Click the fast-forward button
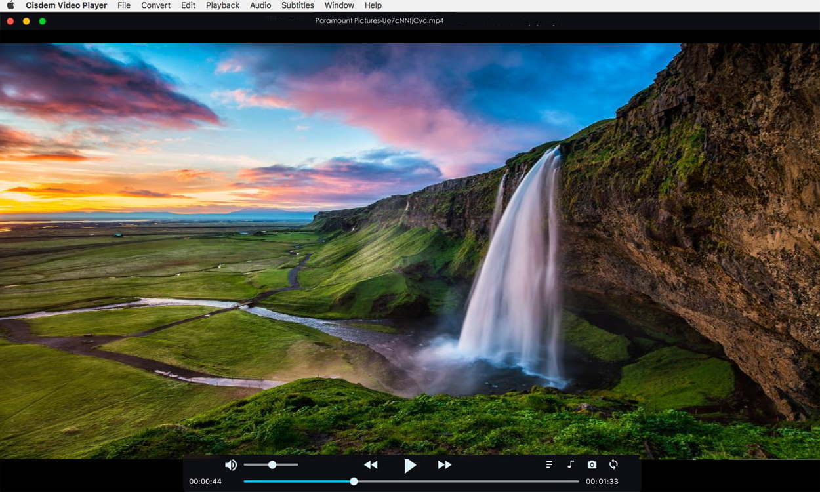 click(x=445, y=465)
